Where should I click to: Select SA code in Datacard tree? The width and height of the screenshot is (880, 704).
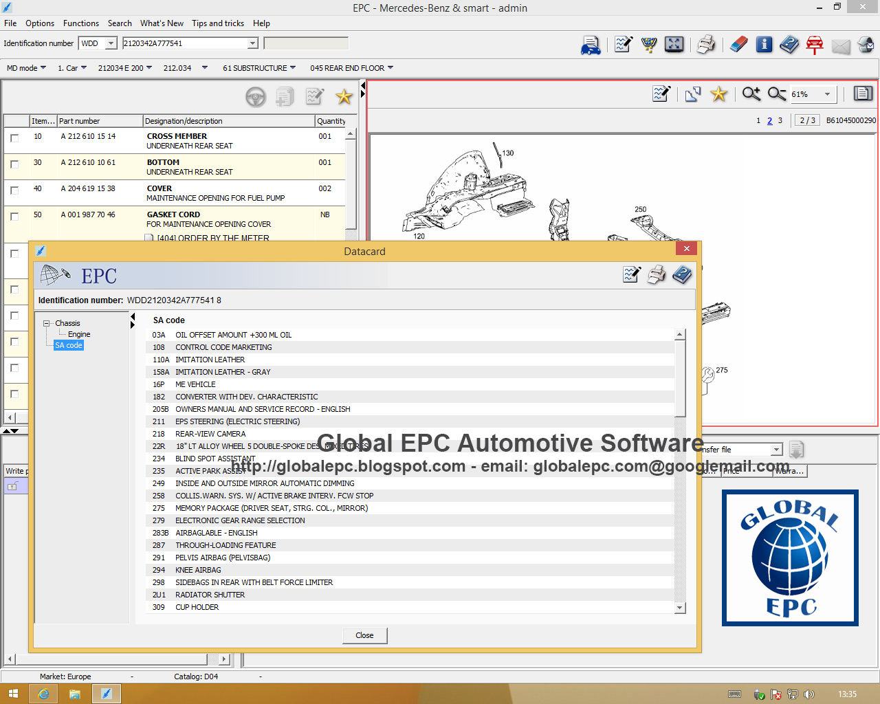[x=69, y=345]
